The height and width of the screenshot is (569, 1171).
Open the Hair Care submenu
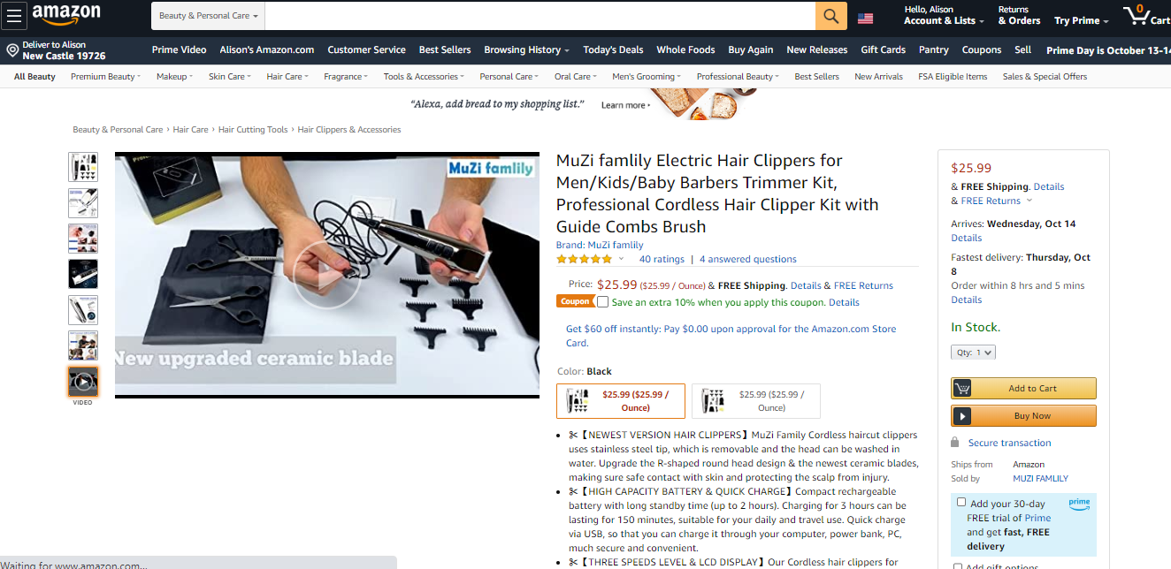pyautogui.click(x=287, y=77)
